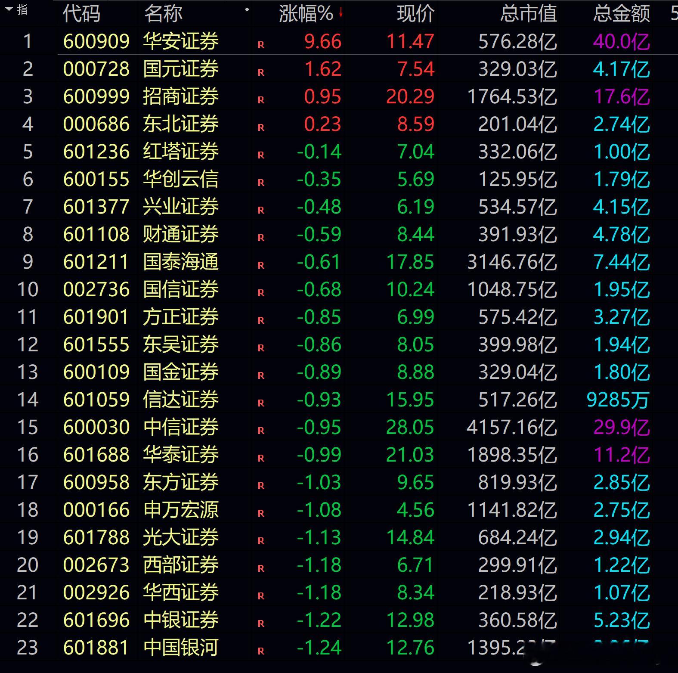Click the R icon in 财通证券 row

pyautogui.click(x=261, y=238)
